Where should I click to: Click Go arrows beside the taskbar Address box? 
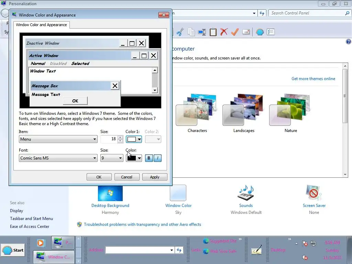[179, 250]
